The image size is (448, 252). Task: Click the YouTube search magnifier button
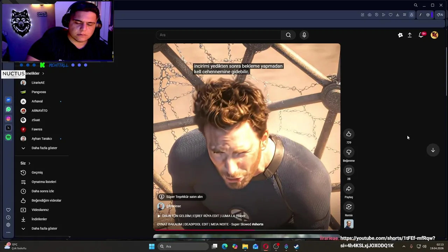288,35
